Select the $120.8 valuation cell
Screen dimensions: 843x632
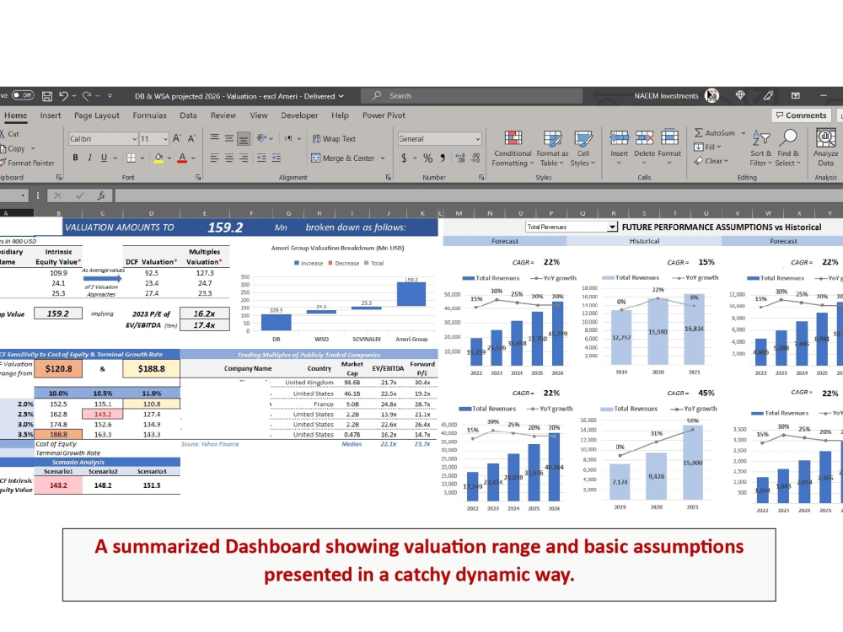click(59, 369)
